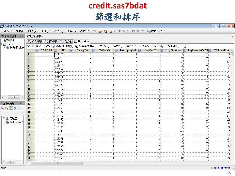The height and width of the screenshot is (176, 235).
Task: Select the BanruptcyInd column header
Action: 126,51
